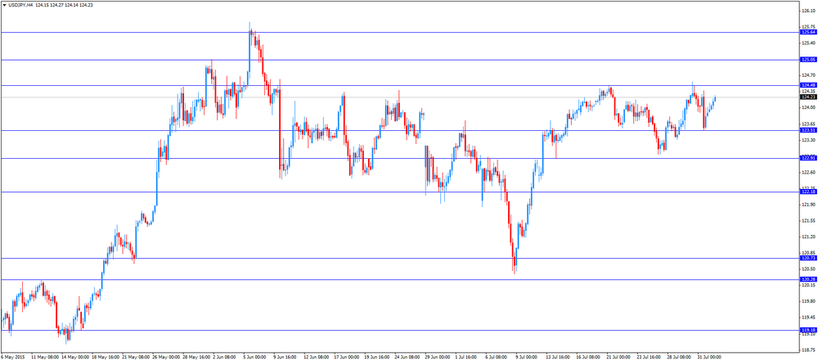Click the 124.70 price scale tick
The image size is (818, 361).
click(808, 75)
